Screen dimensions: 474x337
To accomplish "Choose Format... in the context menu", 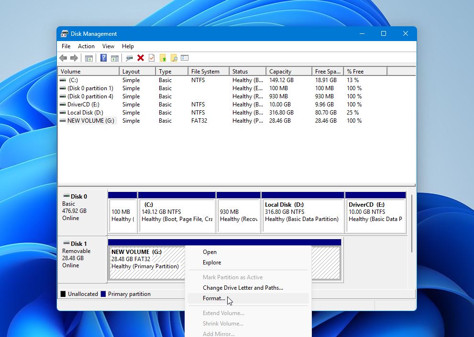I will 248,298.
